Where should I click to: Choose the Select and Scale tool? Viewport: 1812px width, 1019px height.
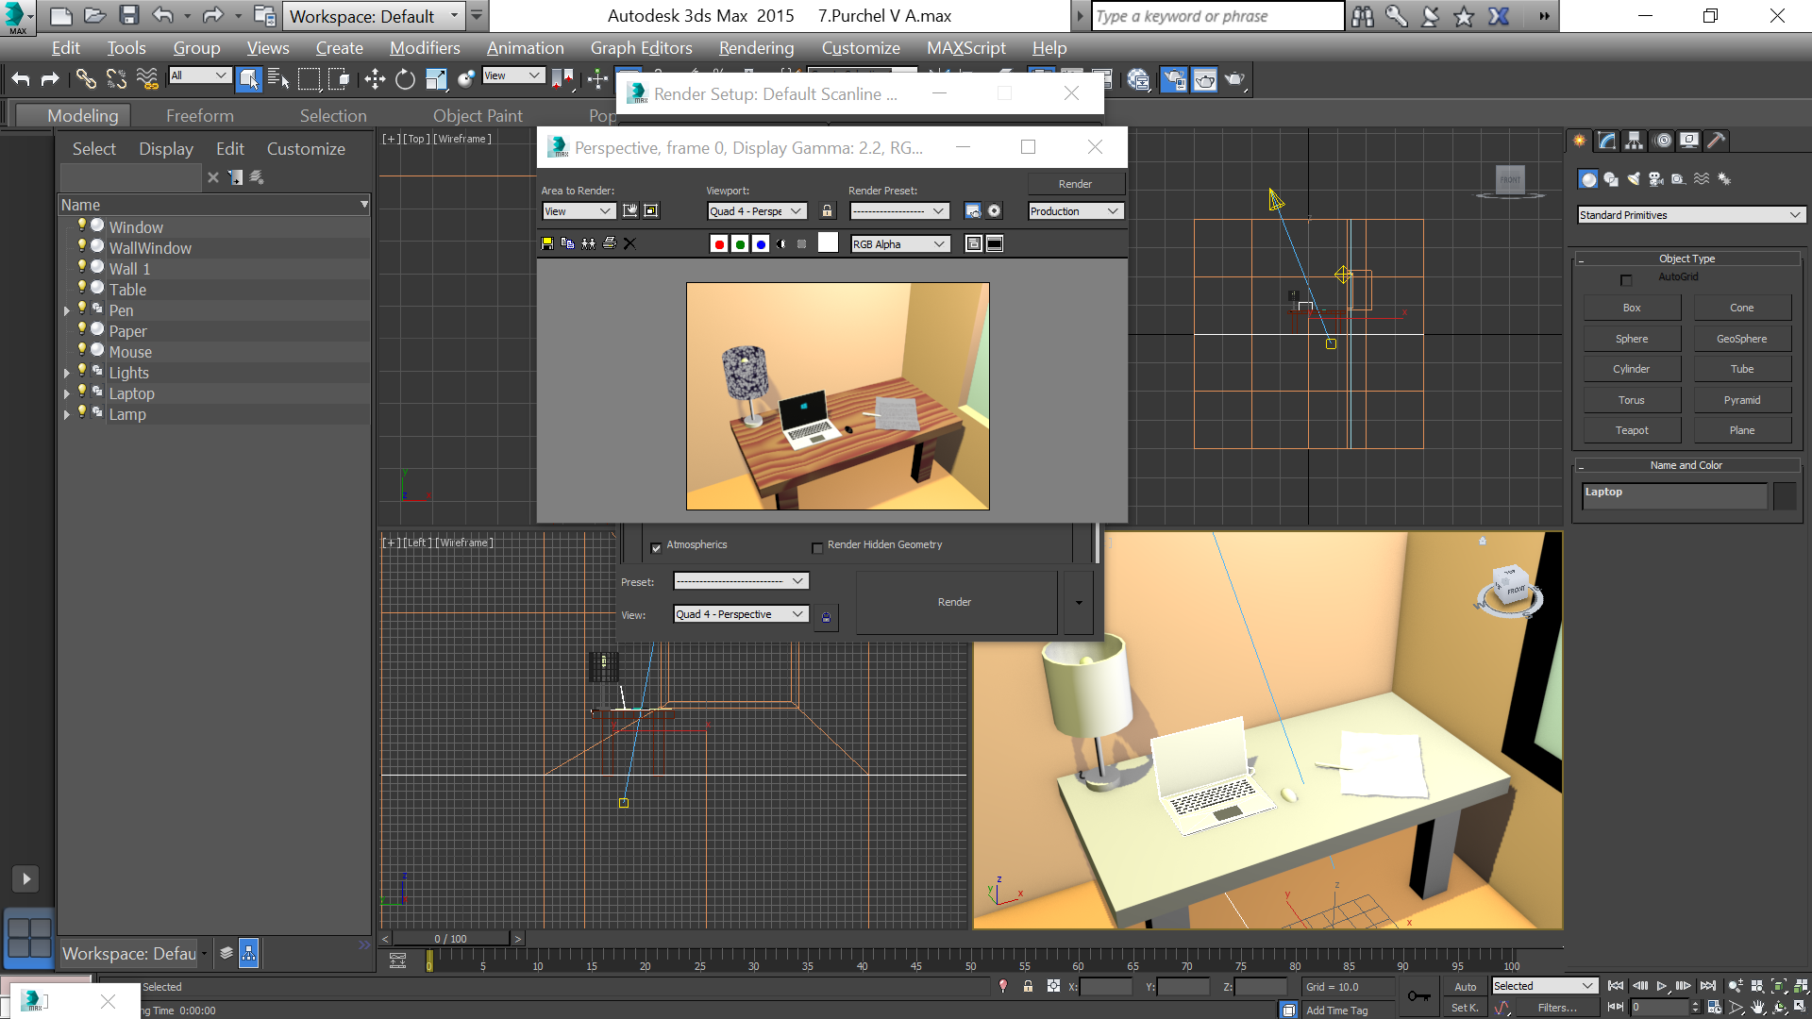[x=435, y=79]
